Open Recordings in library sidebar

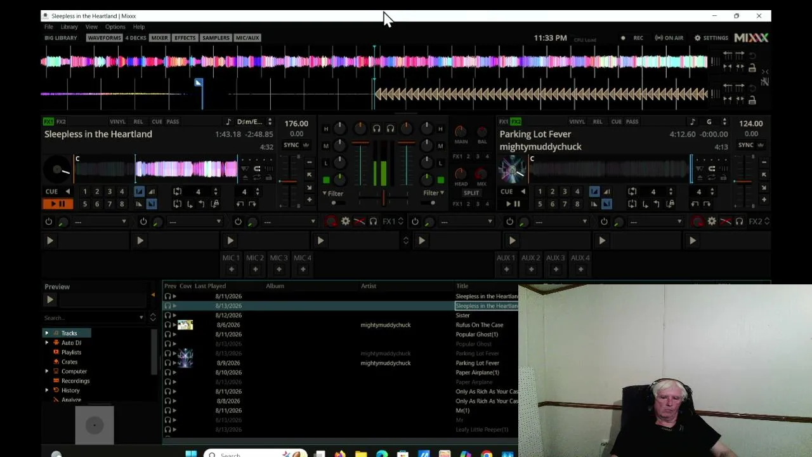point(75,381)
